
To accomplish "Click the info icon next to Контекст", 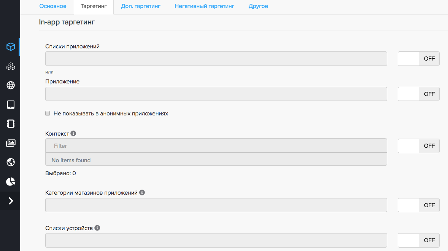I will [x=73, y=134].
